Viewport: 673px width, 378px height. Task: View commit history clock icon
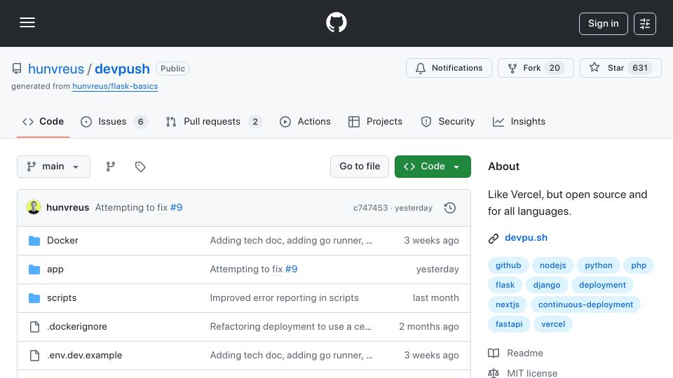(450, 208)
